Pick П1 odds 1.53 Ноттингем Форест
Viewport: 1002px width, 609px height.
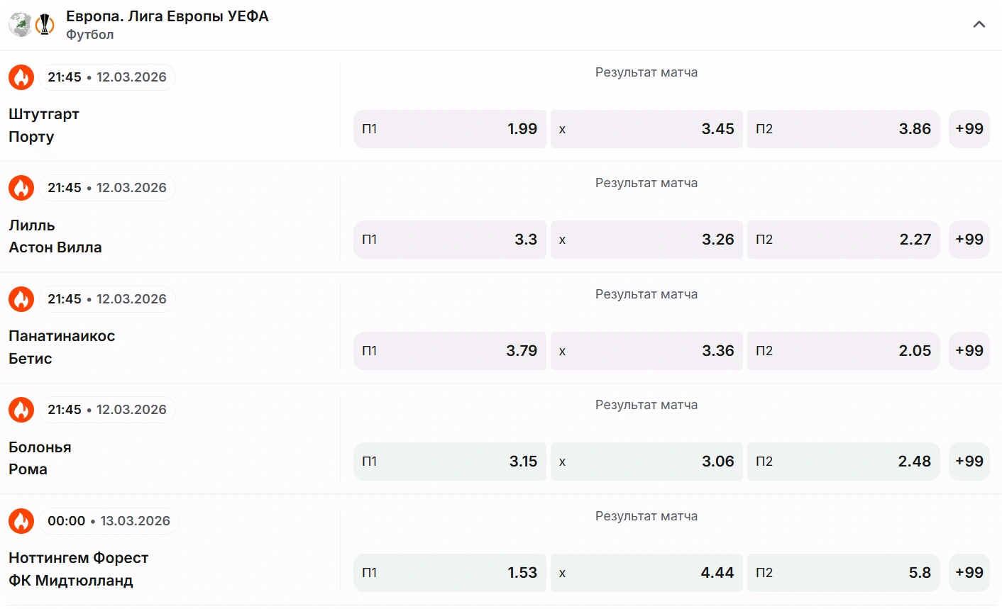tap(450, 573)
